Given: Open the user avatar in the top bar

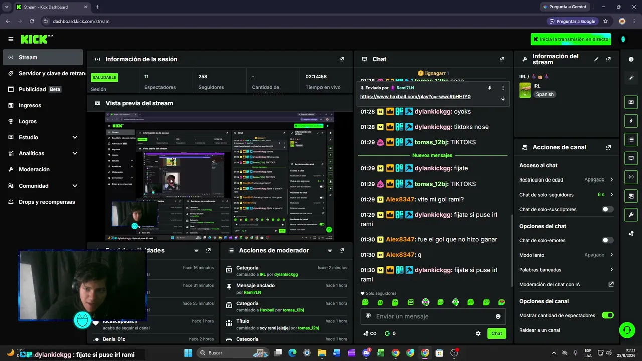Looking at the screenshot, I should 623,39.
